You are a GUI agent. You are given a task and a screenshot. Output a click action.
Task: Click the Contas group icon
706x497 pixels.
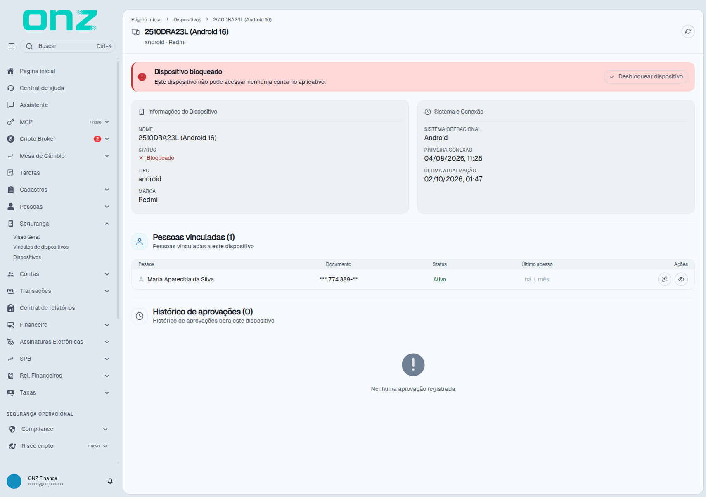click(x=11, y=274)
